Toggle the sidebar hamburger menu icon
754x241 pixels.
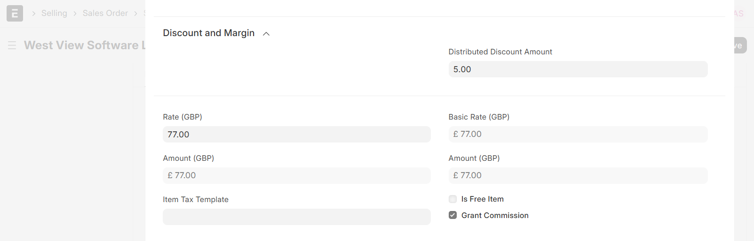[x=12, y=45]
